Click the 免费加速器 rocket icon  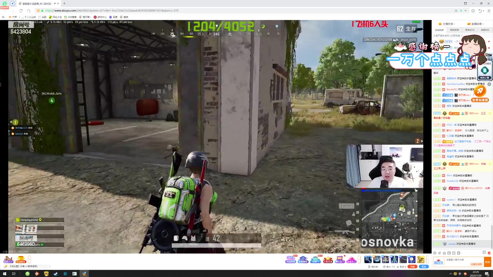pos(480,91)
